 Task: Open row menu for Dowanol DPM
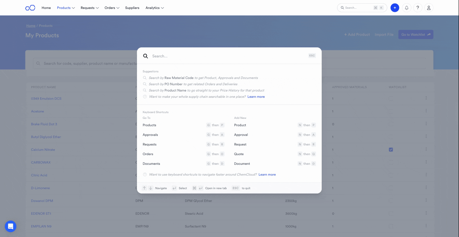426,200
